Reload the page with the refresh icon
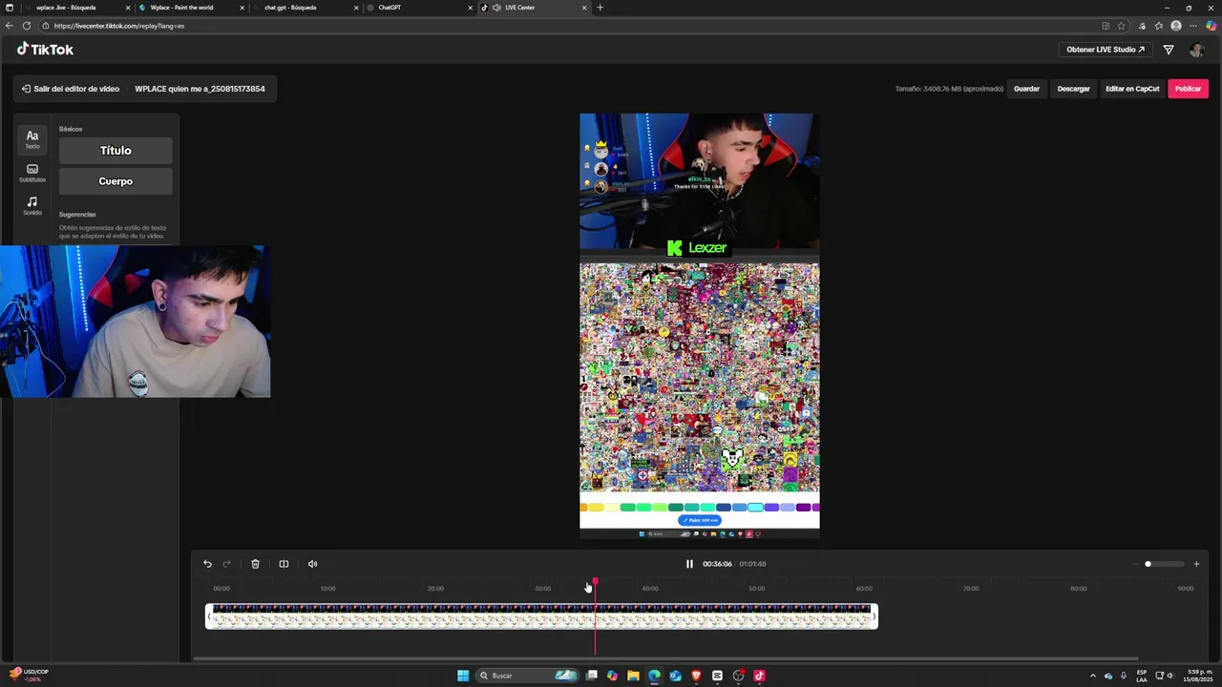The height and width of the screenshot is (687, 1222). coord(27,26)
